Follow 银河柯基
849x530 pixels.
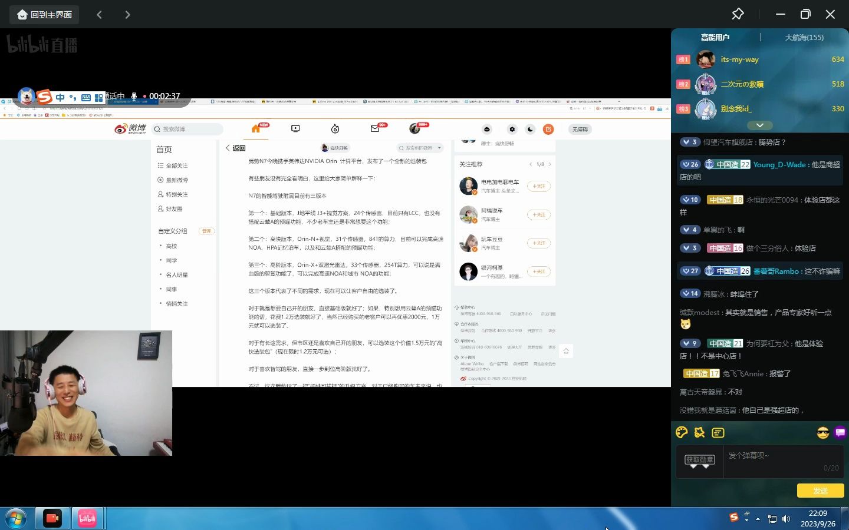(538, 271)
